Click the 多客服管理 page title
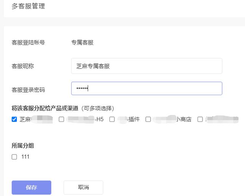 click(28, 6)
